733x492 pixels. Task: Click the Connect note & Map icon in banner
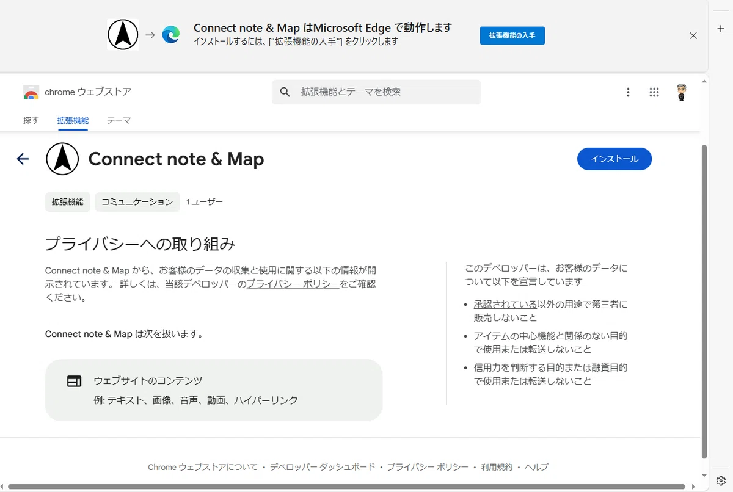[x=123, y=35]
